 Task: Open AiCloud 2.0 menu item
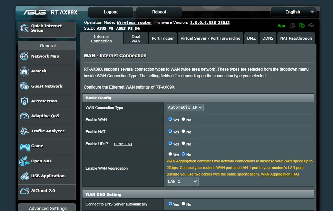pyautogui.click(x=47, y=192)
